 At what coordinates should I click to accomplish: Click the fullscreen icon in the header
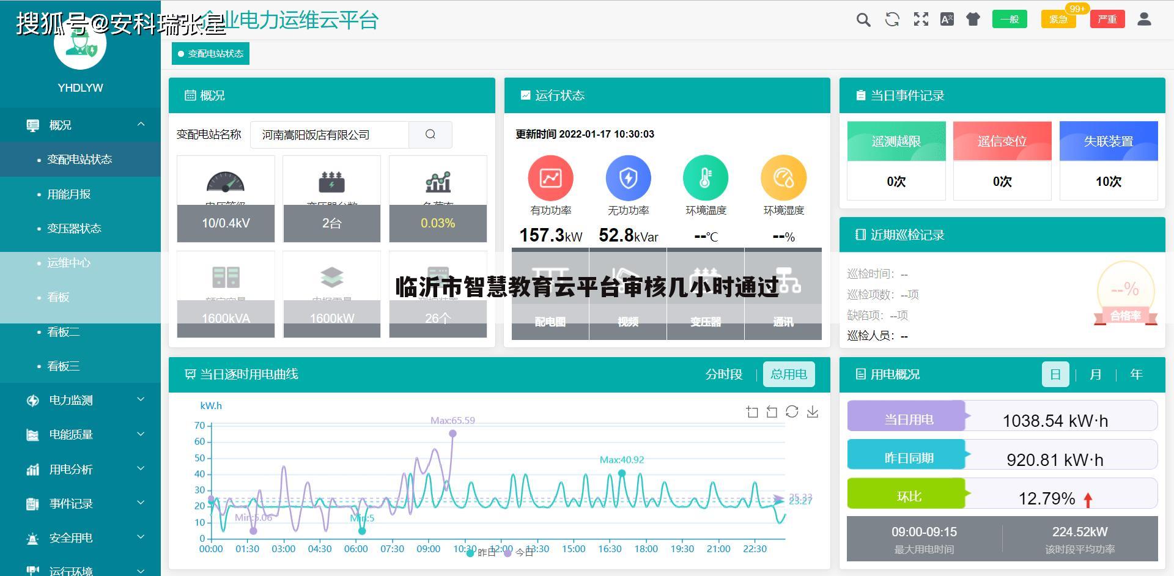tap(920, 19)
